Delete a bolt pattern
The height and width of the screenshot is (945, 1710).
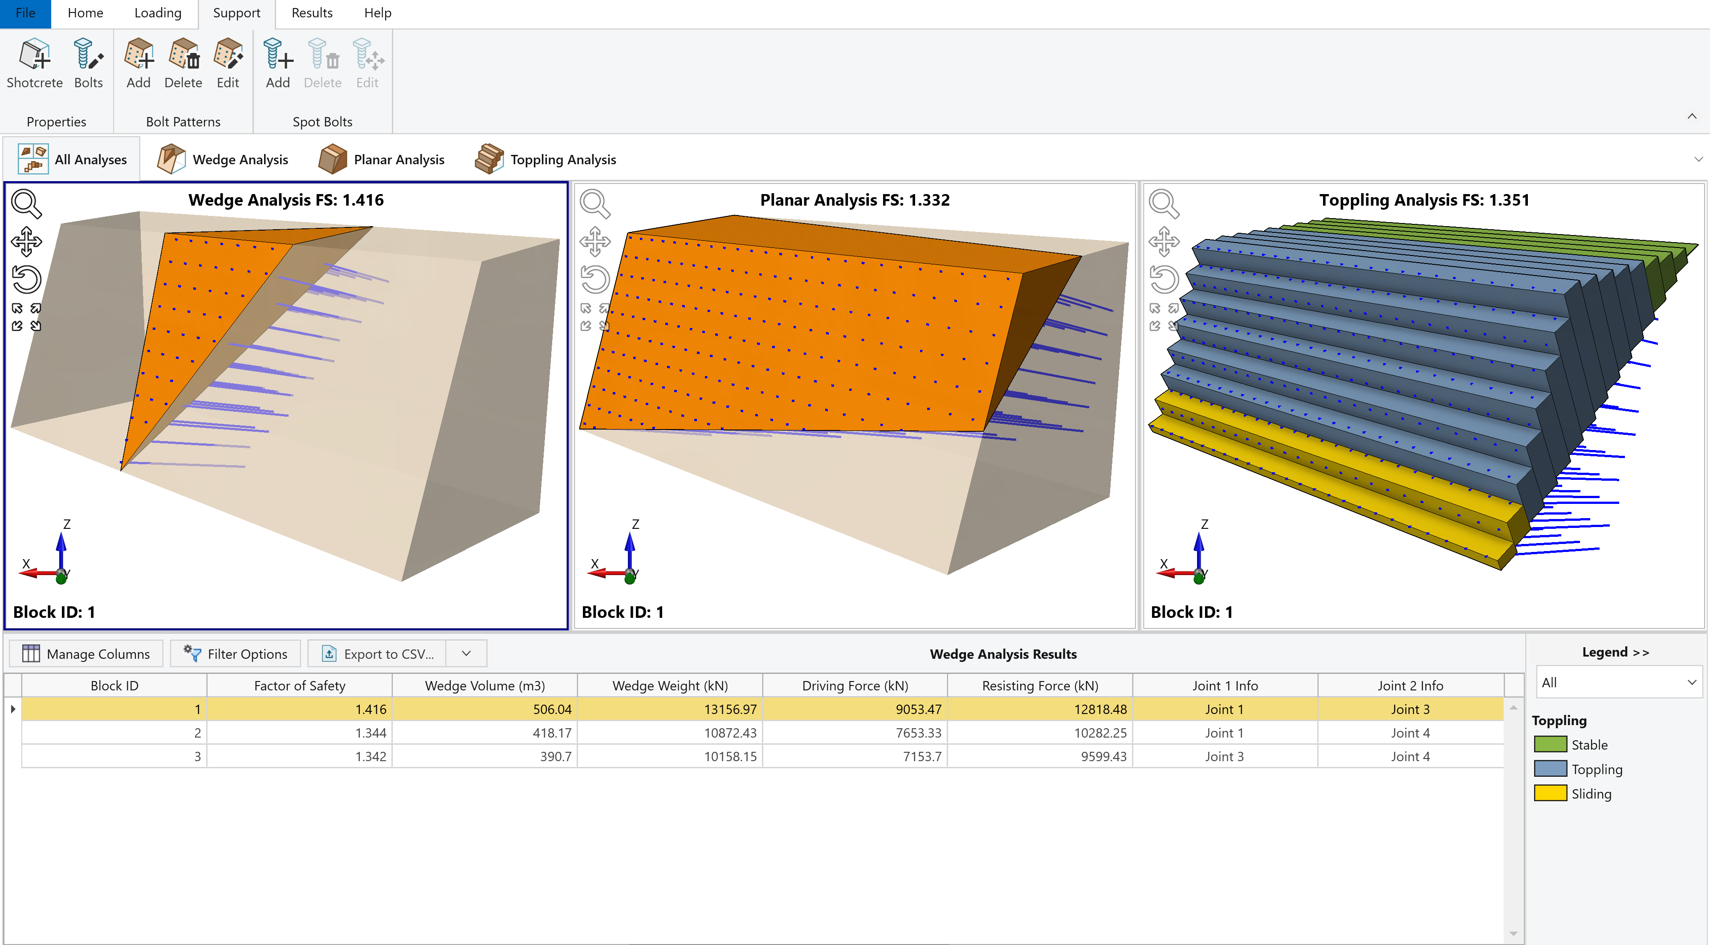click(183, 63)
